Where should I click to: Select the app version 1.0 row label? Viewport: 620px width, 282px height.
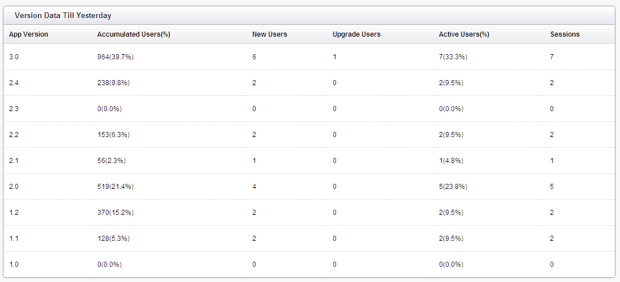point(14,265)
